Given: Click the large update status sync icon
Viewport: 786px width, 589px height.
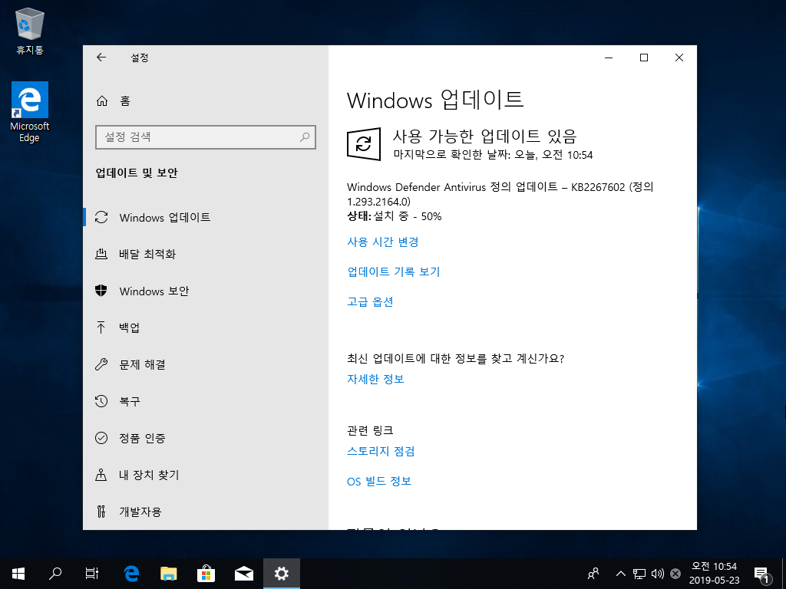Looking at the screenshot, I should click(363, 144).
